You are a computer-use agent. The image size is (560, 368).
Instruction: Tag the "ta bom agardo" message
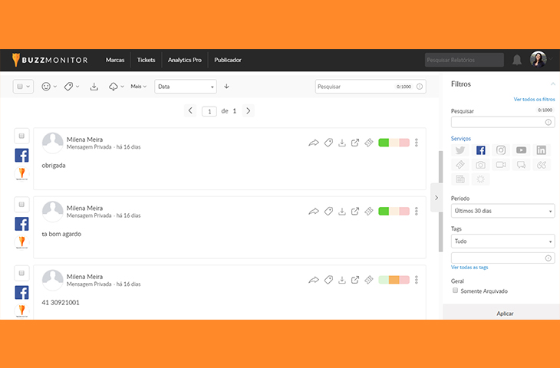(x=328, y=212)
